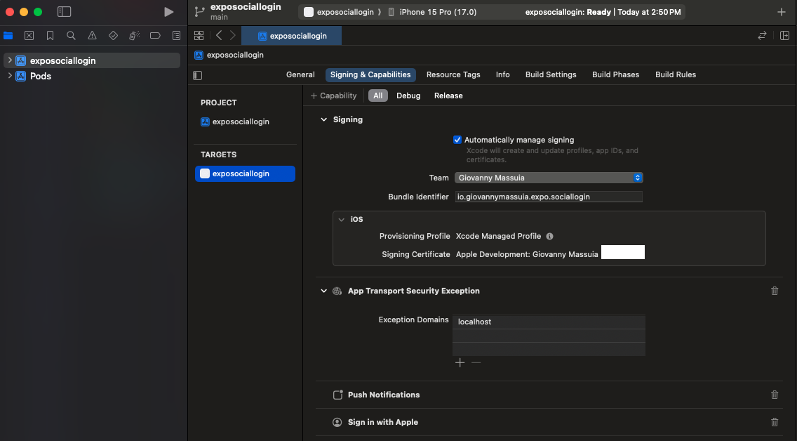Open the related items grid menu

[199, 35]
